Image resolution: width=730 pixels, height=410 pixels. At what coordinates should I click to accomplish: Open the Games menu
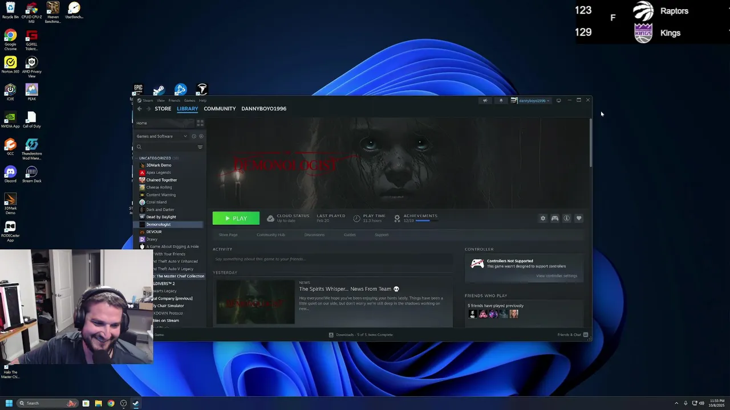point(189,100)
